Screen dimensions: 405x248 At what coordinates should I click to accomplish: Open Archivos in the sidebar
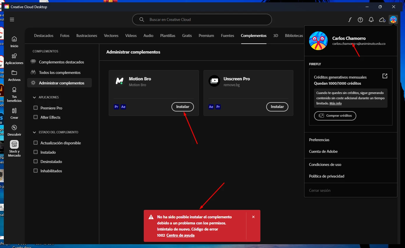(x=14, y=76)
